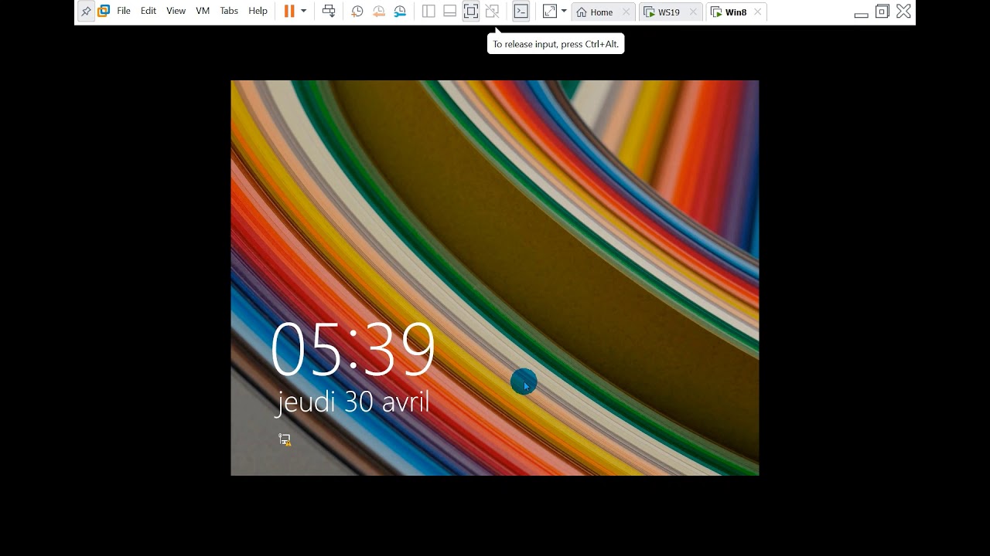Image resolution: width=990 pixels, height=556 pixels.
Task: Click the network status icon on lock screen
Action: [x=285, y=439]
